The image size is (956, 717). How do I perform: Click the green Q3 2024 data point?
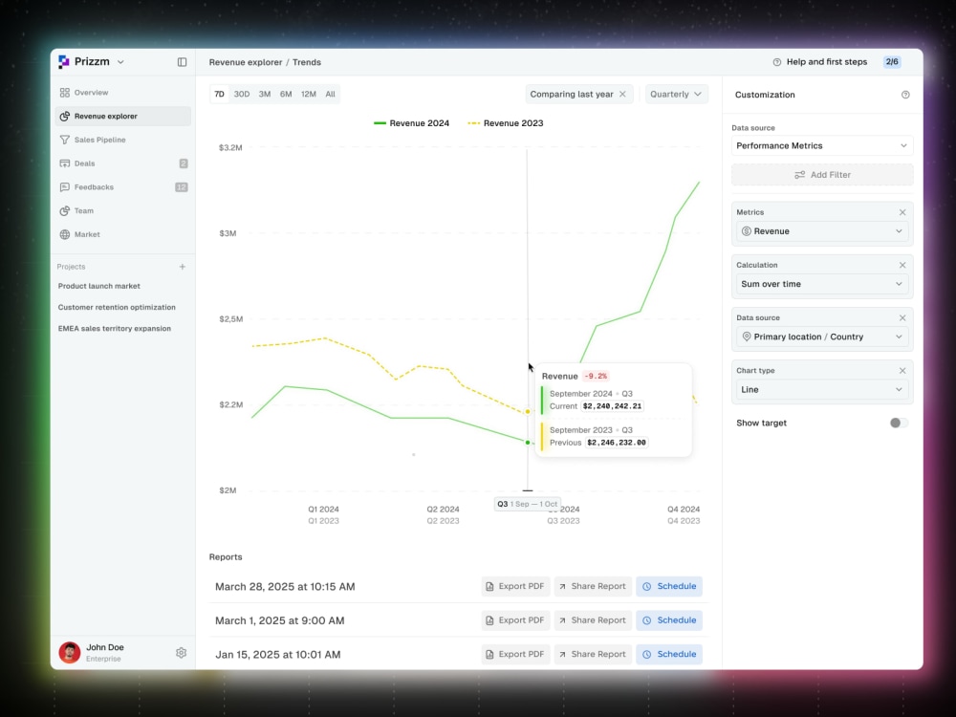[x=528, y=442]
